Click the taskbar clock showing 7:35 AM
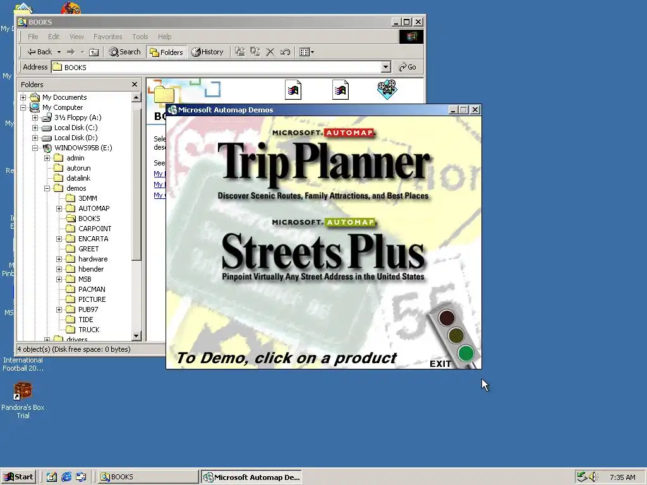 (622, 477)
